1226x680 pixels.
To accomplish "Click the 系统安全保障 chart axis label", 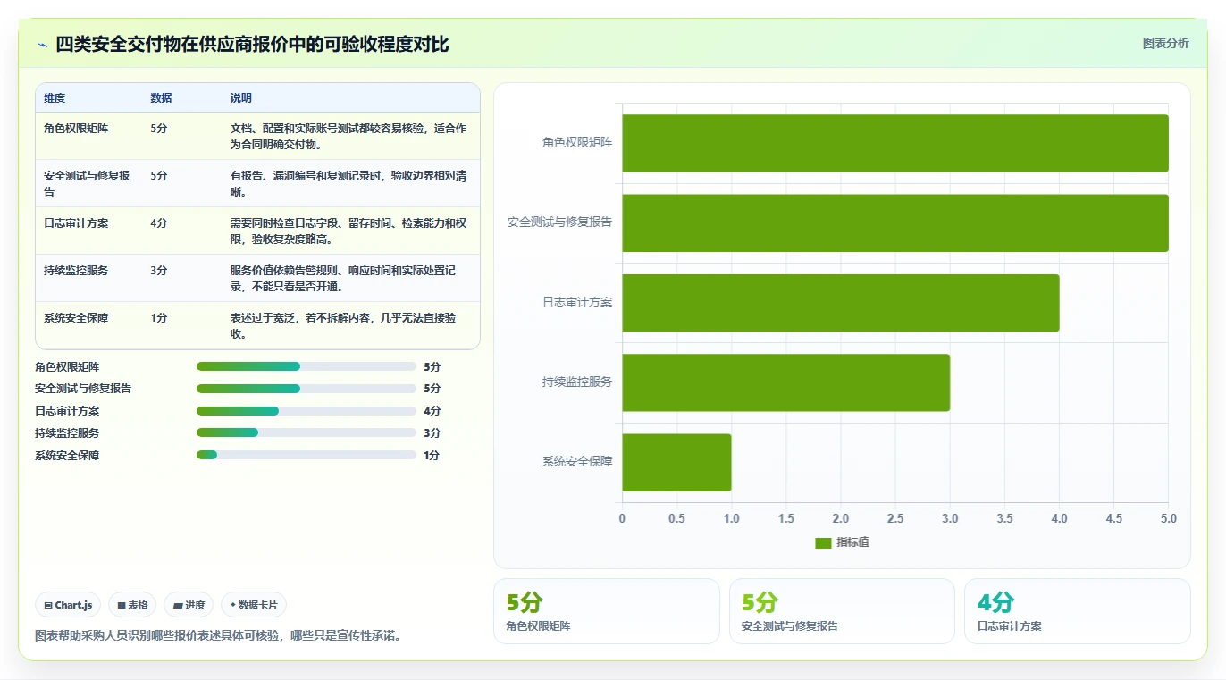I will [577, 462].
